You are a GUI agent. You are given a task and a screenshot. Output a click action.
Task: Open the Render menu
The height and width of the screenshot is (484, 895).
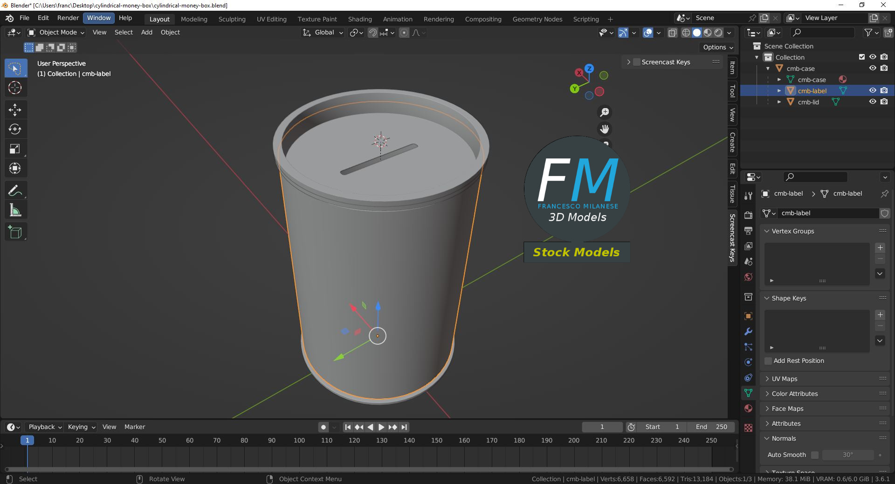[x=68, y=18]
